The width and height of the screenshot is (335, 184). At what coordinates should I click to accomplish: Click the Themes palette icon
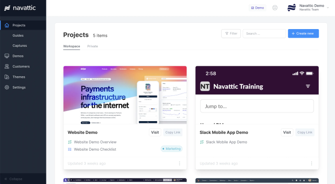pyautogui.click(x=7, y=77)
